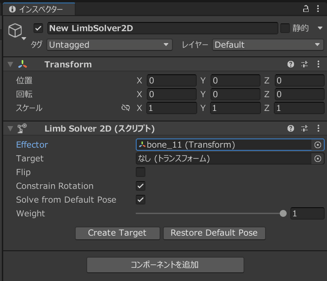Enable the static checkbox
The image size is (327, 281).
(x=285, y=28)
